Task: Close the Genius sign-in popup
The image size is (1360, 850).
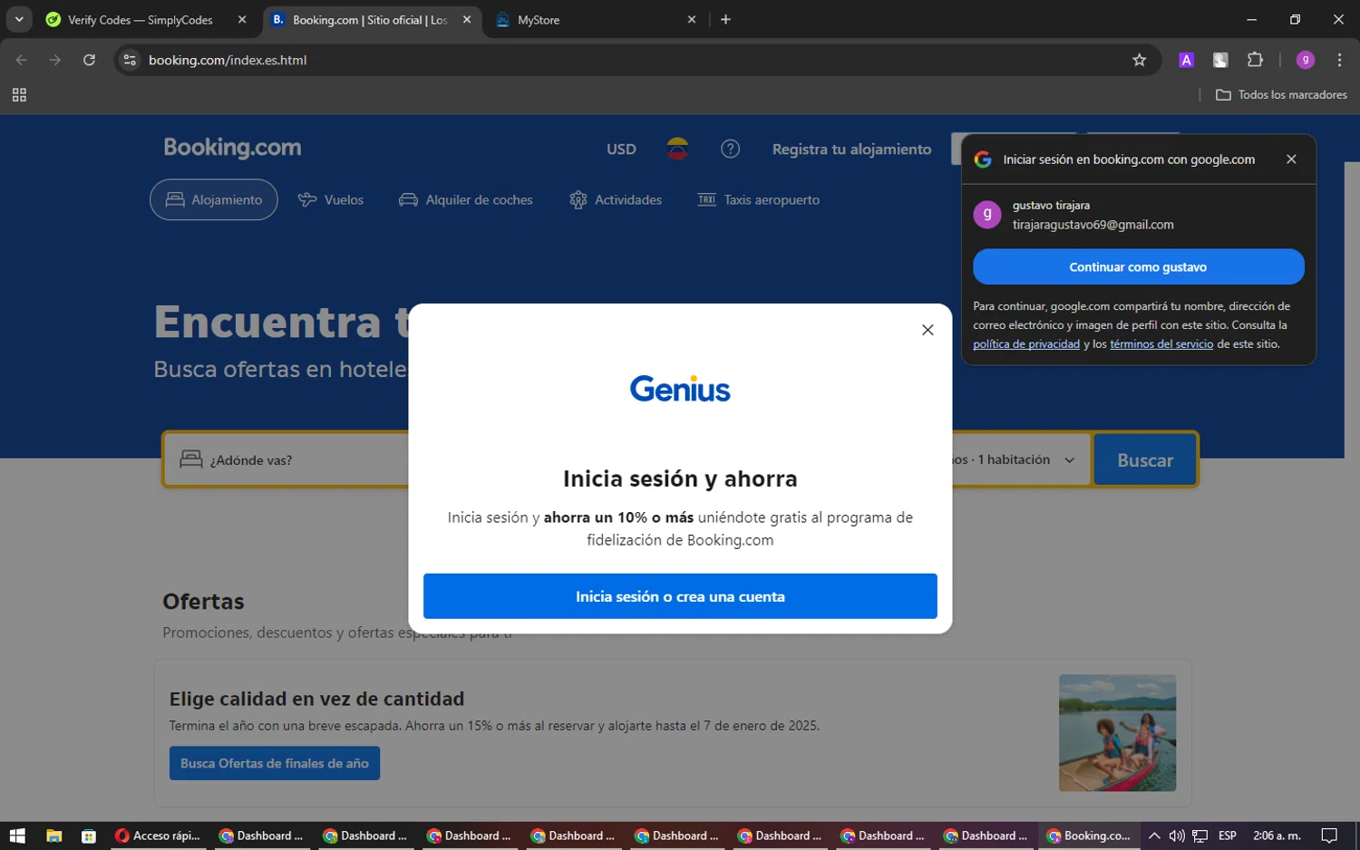Action: click(x=928, y=330)
